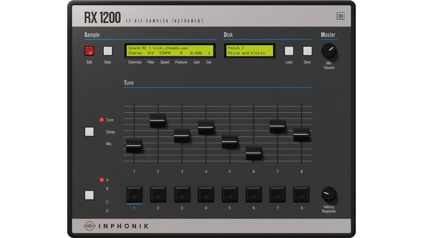Image resolution: width=423 pixels, height=238 pixels.
Task: Click the Channels parameter label
Action: tap(134, 62)
